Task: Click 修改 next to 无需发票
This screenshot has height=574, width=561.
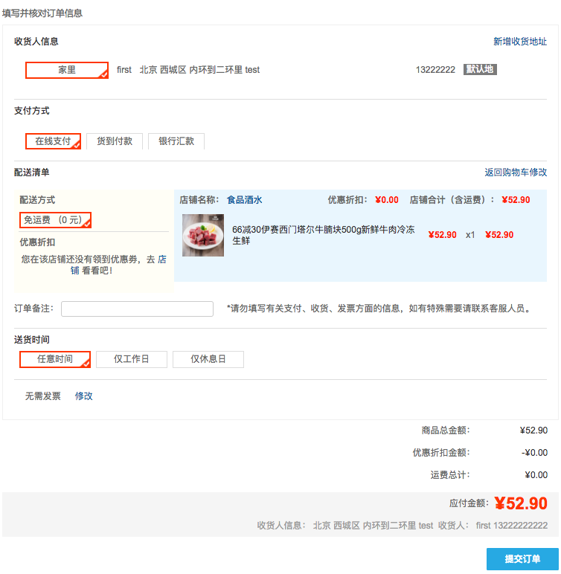Action: [x=83, y=396]
